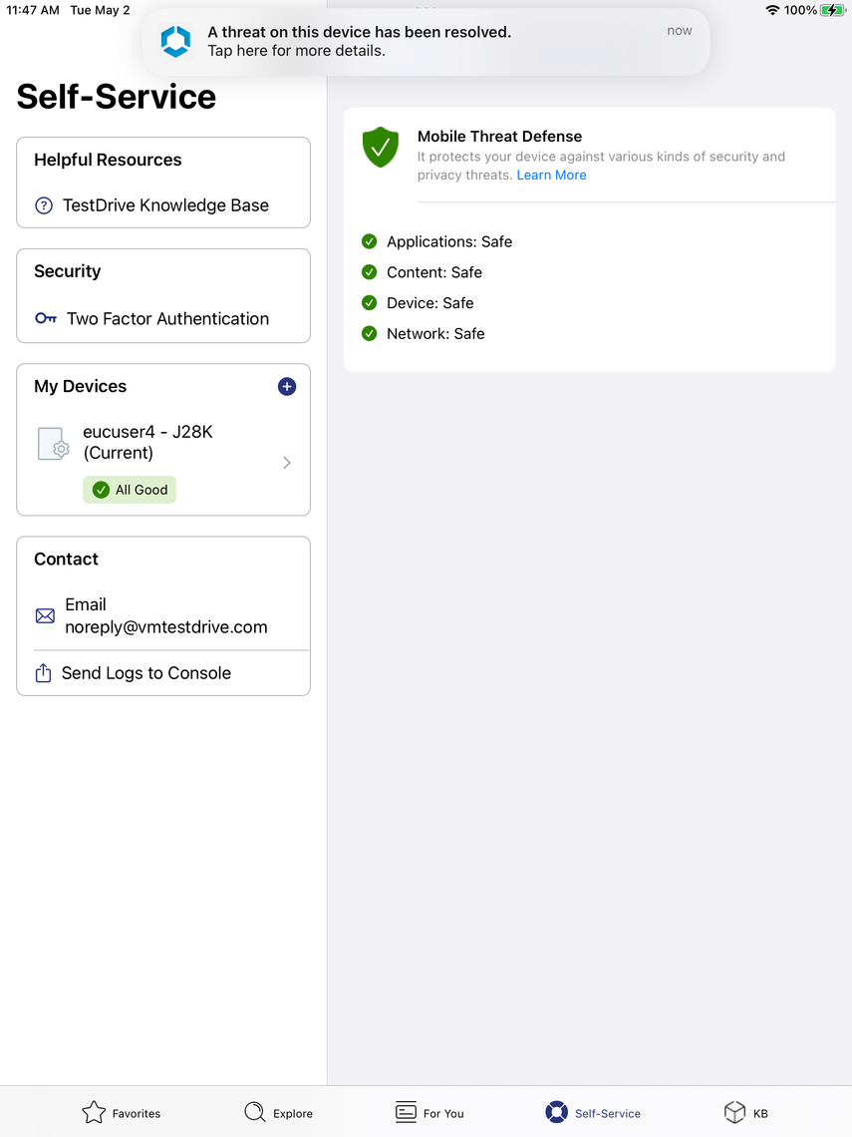Tap the current device settings icon
The width and height of the screenshot is (852, 1137).
54,444
